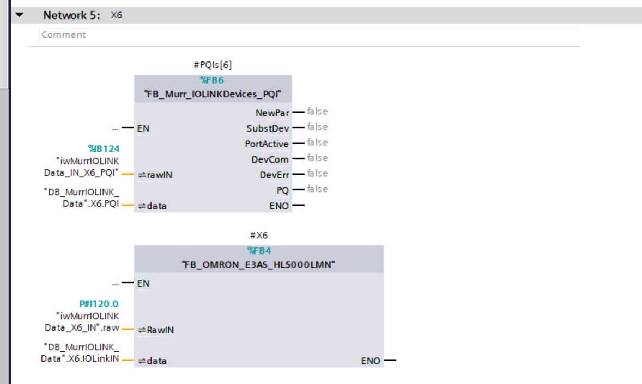The image size is (642, 384).
Task: Select the DevCom output pin
Action: (x=270, y=159)
